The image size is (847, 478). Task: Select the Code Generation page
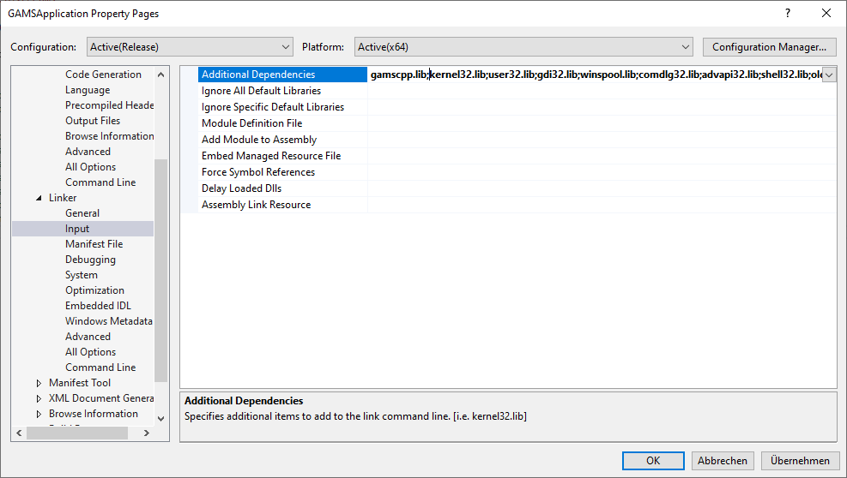coord(103,75)
